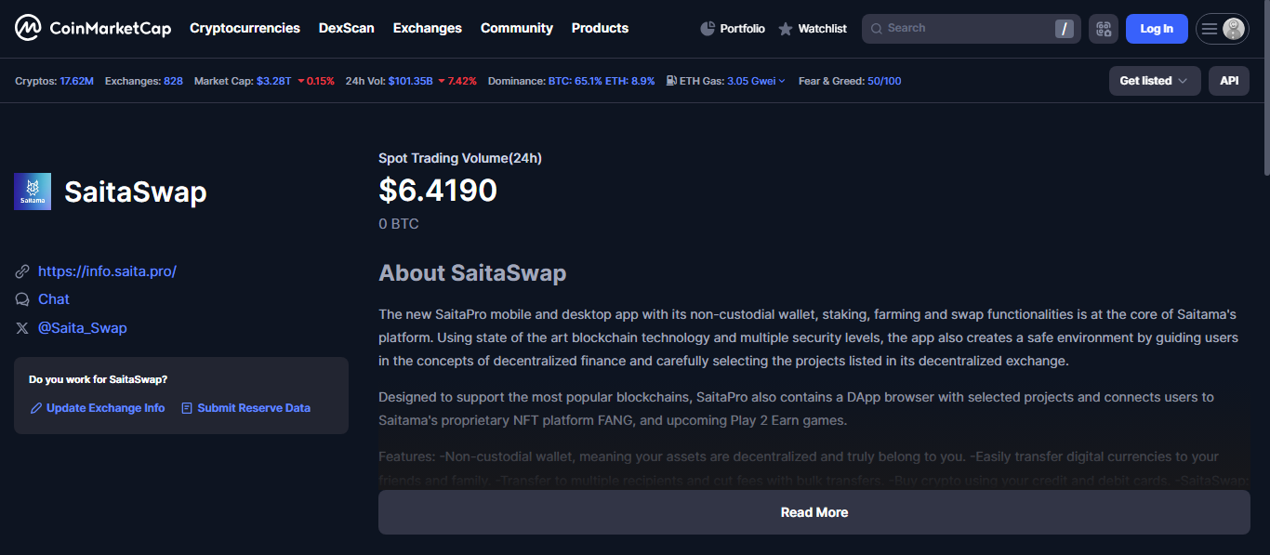Image resolution: width=1270 pixels, height=555 pixels.
Task: Click the Spot Trading Volume(24h) label
Action: point(460,158)
